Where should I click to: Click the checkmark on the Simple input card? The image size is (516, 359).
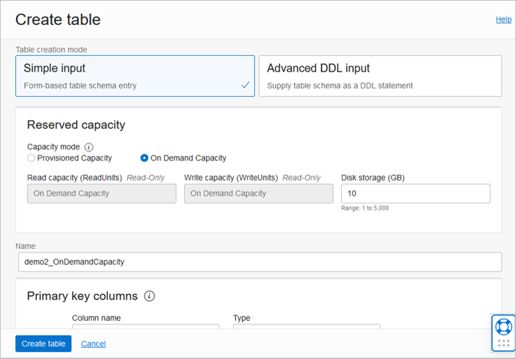click(x=246, y=85)
